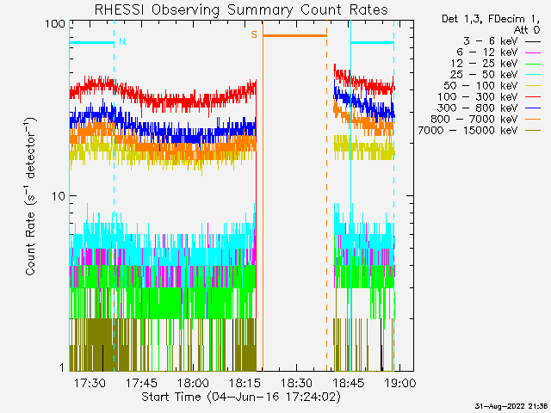Click the 19:00 x-axis tick label
551x413 pixels.
pyautogui.click(x=399, y=383)
